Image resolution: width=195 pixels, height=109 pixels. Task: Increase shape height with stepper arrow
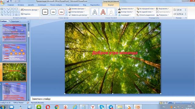click(x=186, y=9)
